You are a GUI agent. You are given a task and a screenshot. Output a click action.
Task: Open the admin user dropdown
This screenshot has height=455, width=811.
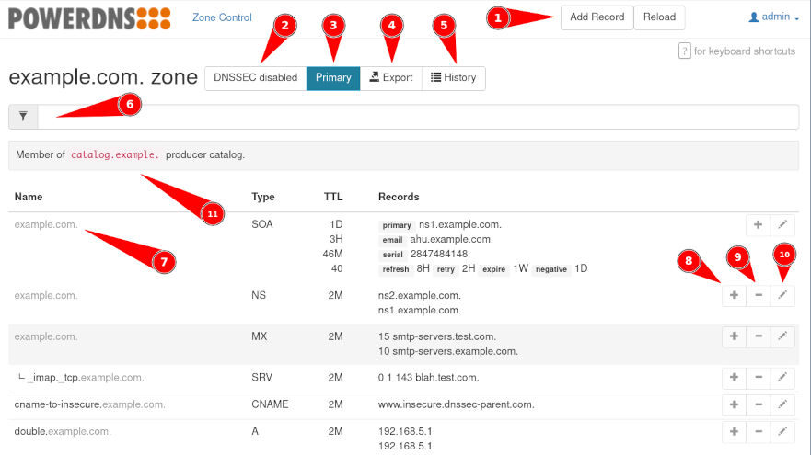point(774,17)
